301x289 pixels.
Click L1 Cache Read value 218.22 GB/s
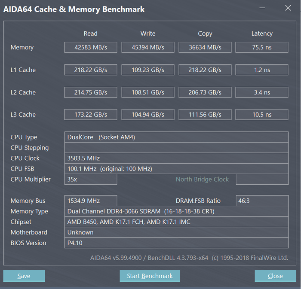coord(91,70)
